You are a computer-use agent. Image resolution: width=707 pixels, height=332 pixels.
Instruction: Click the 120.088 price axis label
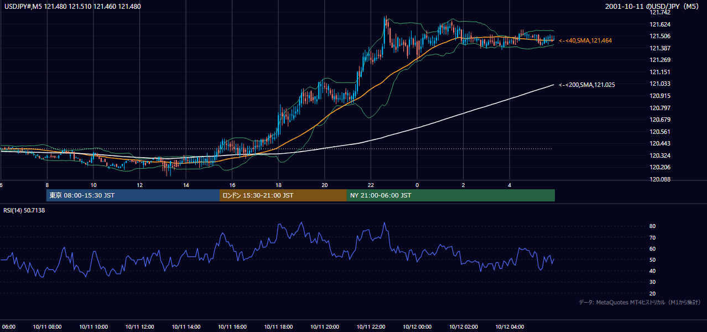tap(659, 179)
